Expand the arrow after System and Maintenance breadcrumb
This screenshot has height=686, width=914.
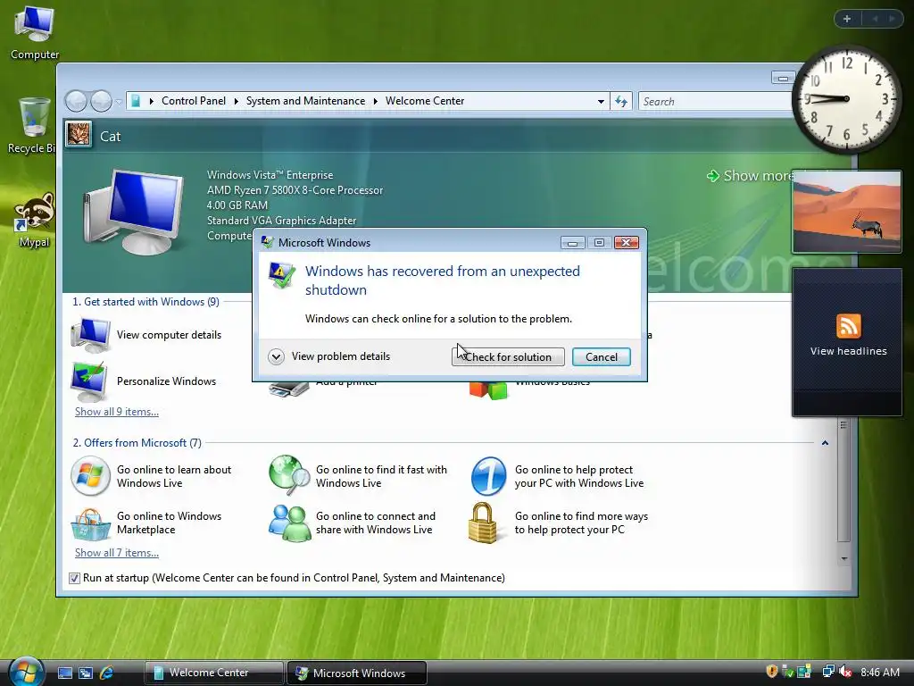click(x=376, y=102)
